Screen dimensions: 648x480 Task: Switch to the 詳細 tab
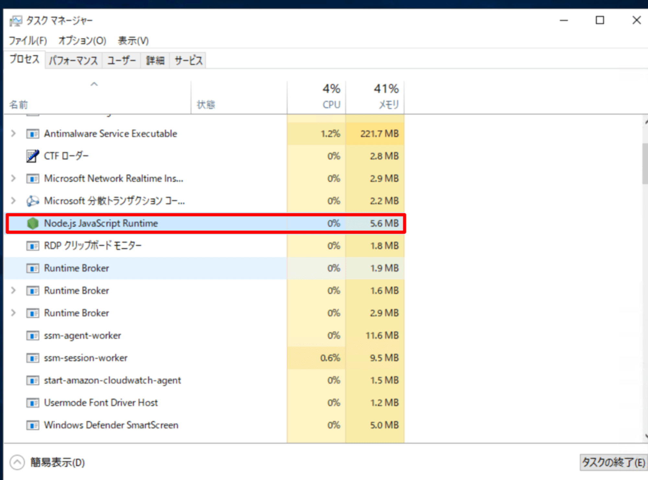click(x=155, y=61)
